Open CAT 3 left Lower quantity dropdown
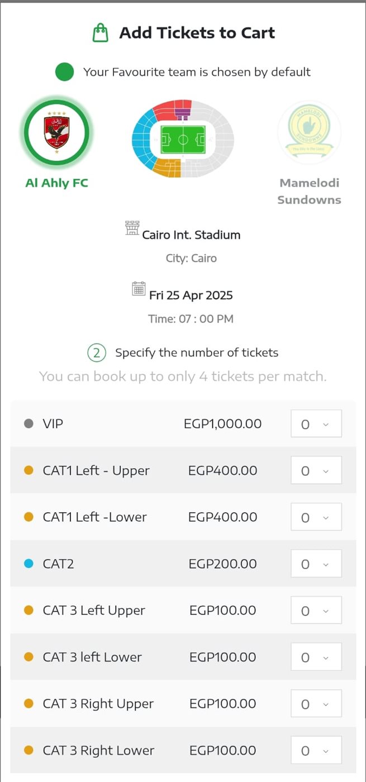Viewport: 366px width, 782px height. tap(316, 657)
